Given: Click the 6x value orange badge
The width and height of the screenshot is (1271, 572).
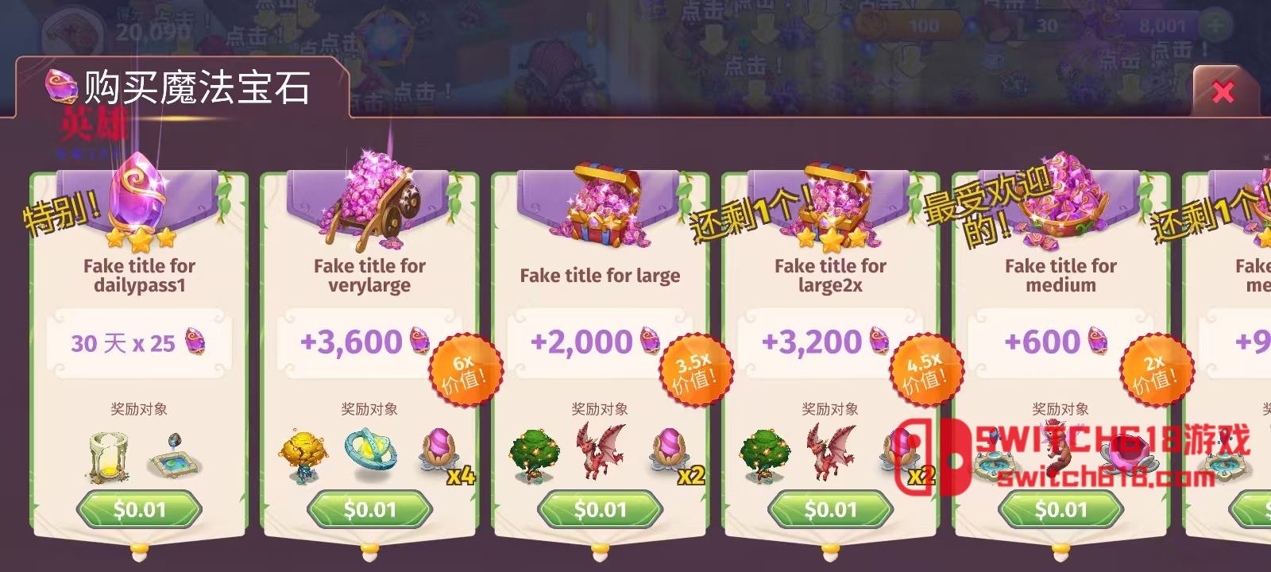Looking at the screenshot, I should point(466,372).
